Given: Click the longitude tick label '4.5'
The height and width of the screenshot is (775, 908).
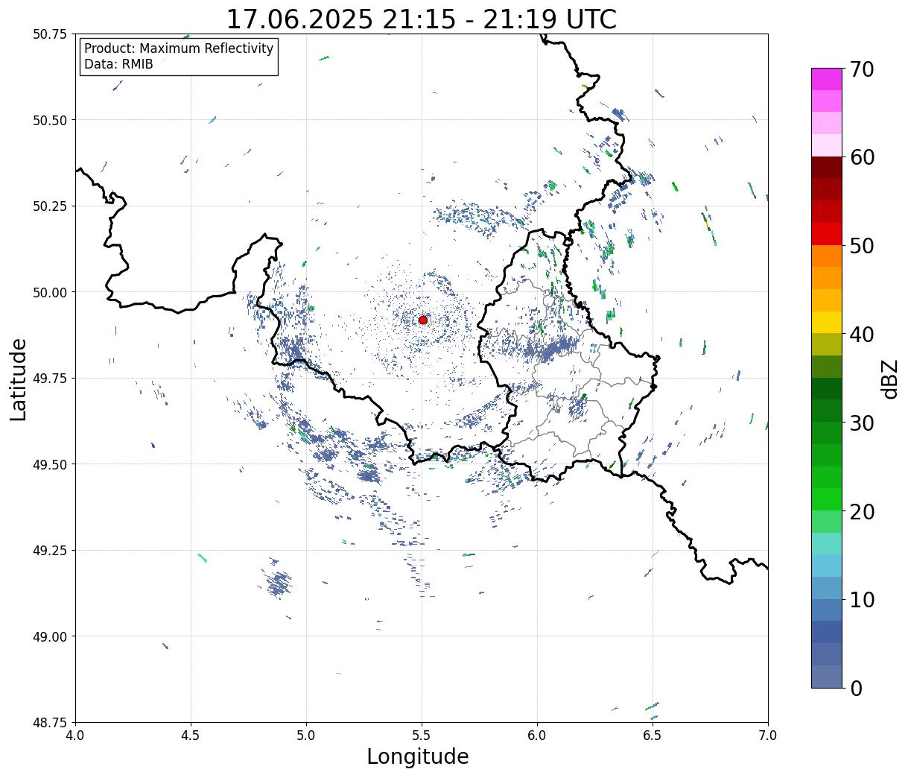Looking at the screenshot, I should click(x=191, y=736).
